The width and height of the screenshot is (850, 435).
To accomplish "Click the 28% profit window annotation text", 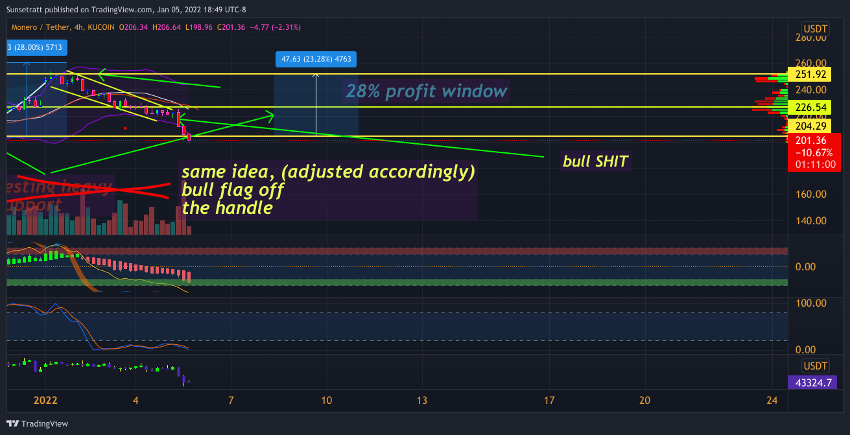I will pos(426,91).
